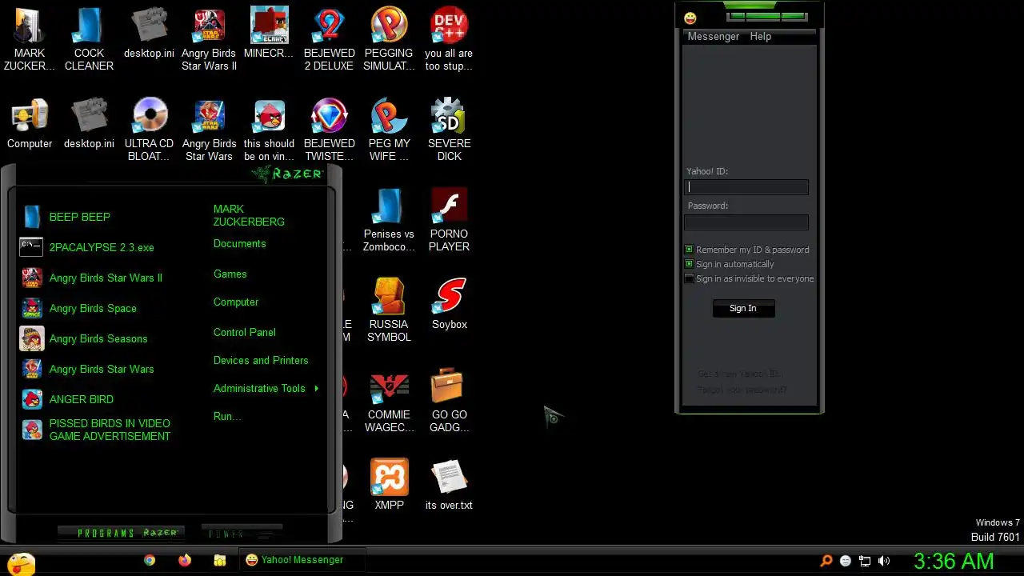
Task: Open MARK ZUCKER... desktop folder icon
Action: (30, 40)
